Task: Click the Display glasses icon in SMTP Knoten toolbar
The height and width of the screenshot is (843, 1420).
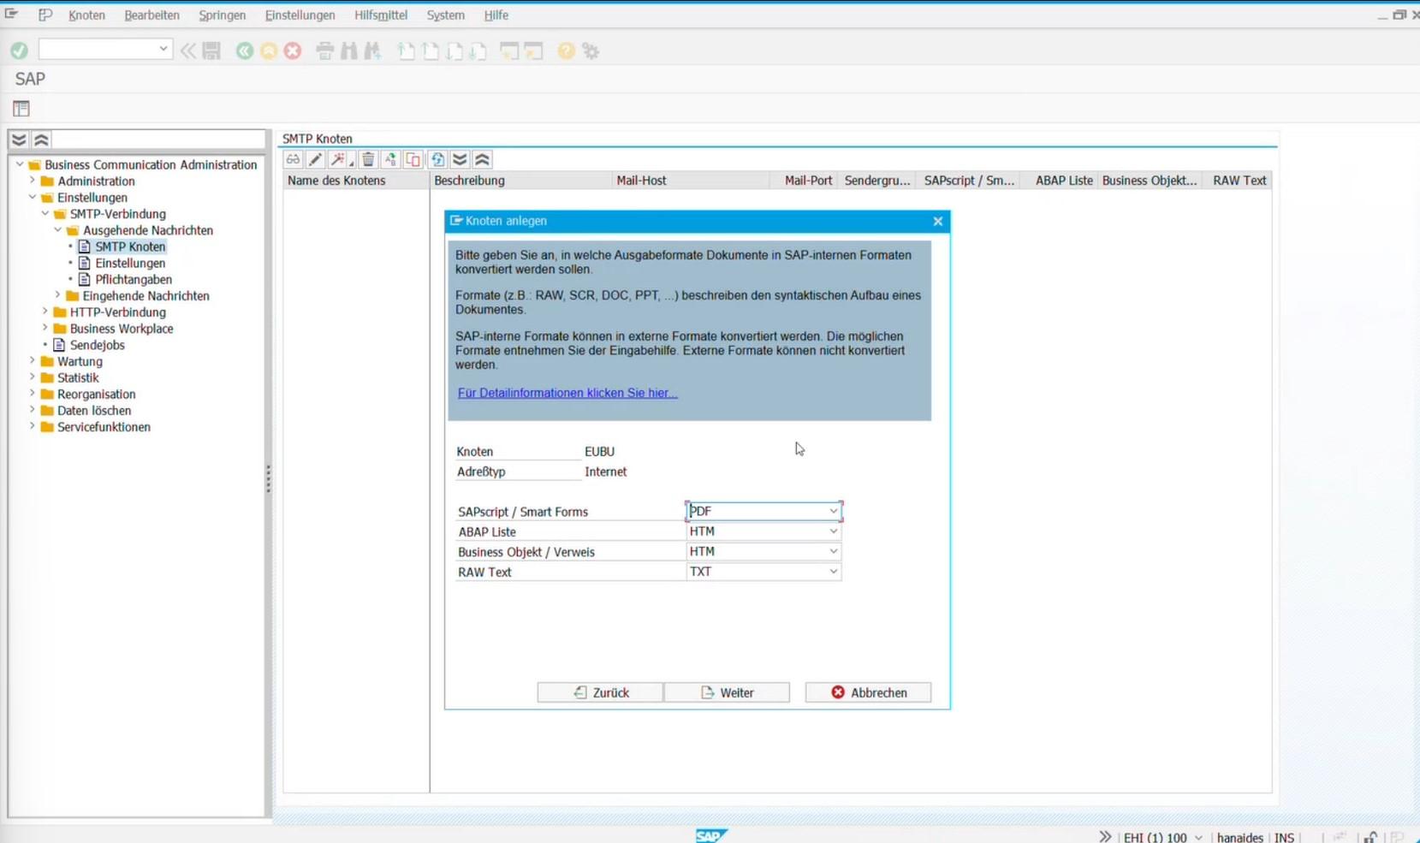Action: pyautogui.click(x=293, y=159)
